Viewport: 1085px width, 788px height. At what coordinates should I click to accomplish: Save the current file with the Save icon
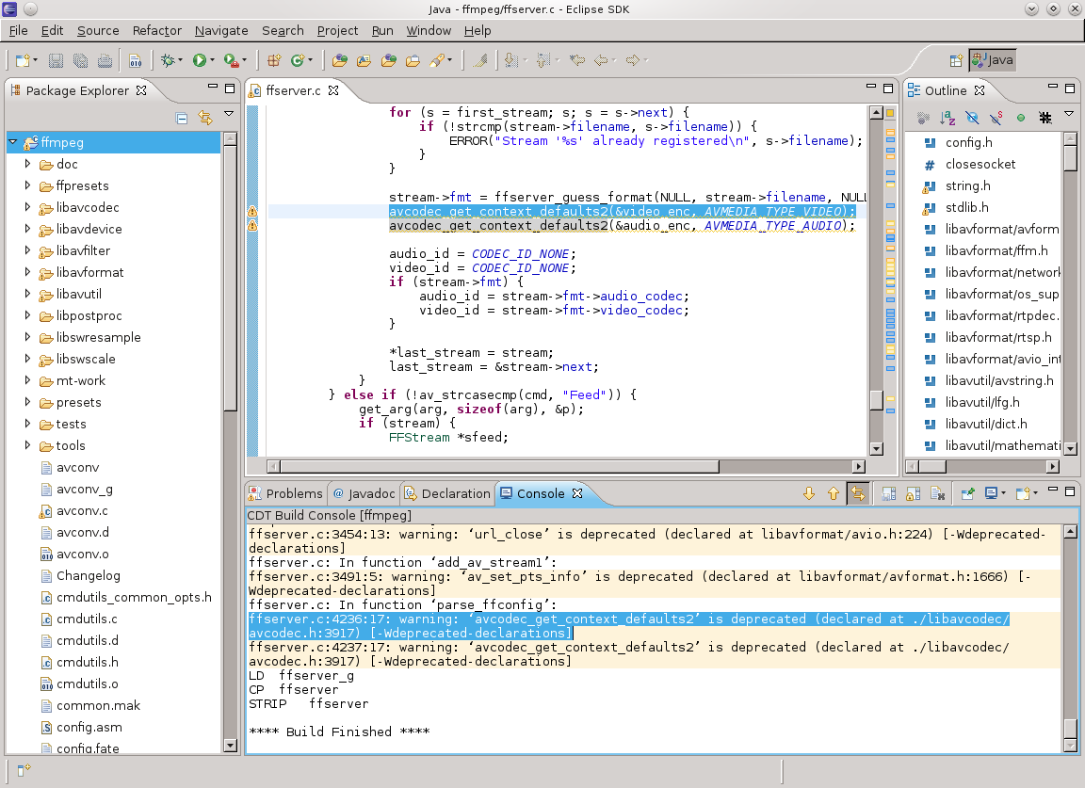[x=55, y=59]
